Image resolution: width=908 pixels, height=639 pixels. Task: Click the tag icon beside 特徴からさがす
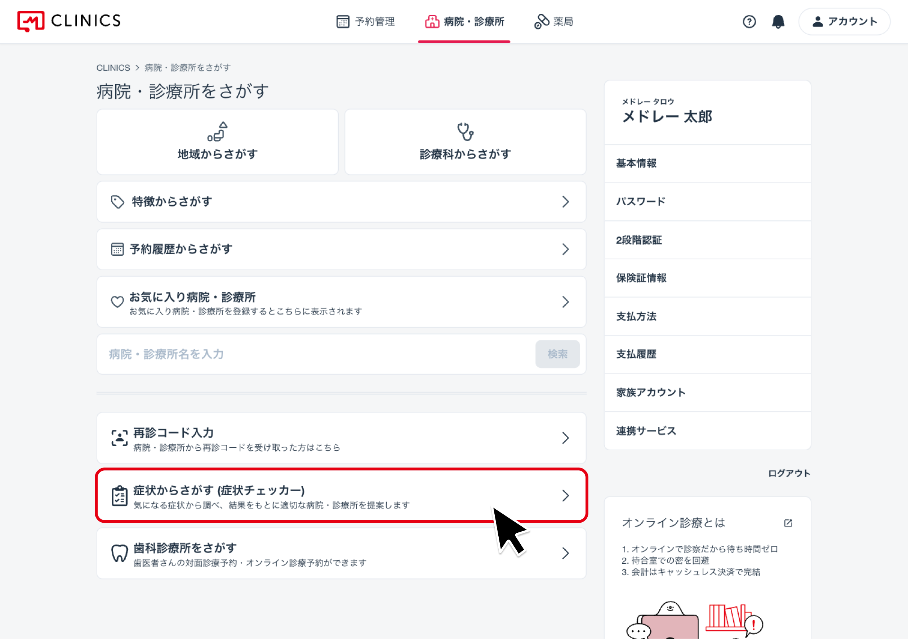pos(117,202)
